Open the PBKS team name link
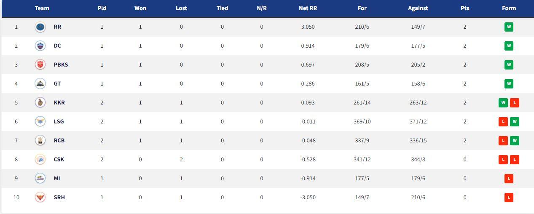This screenshot has height=214, width=534. pos(61,65)
